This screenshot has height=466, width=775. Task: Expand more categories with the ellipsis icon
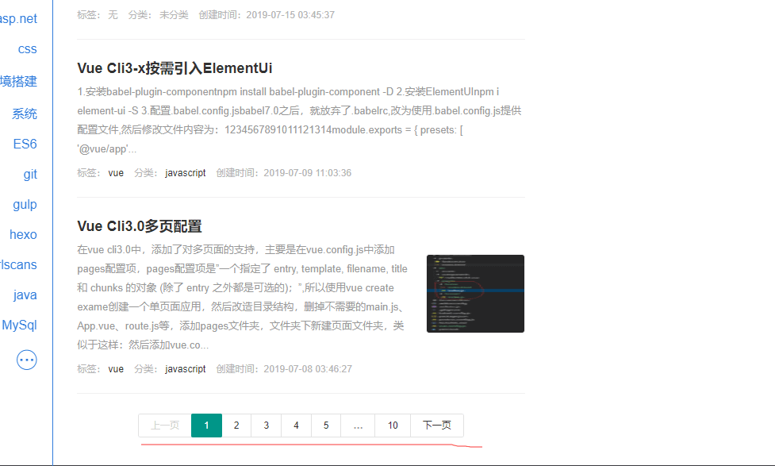tap(27, 360)
